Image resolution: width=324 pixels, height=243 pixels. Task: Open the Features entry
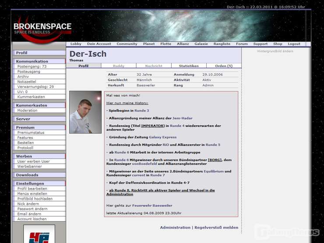click(39, 137)
